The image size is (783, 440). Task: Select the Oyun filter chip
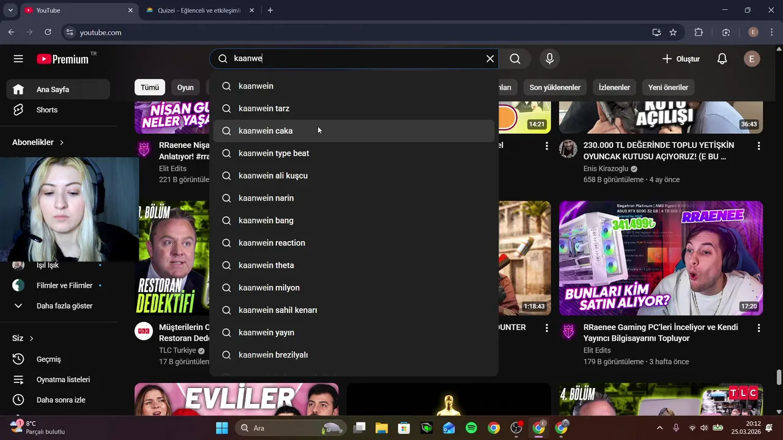click(185, 87)
